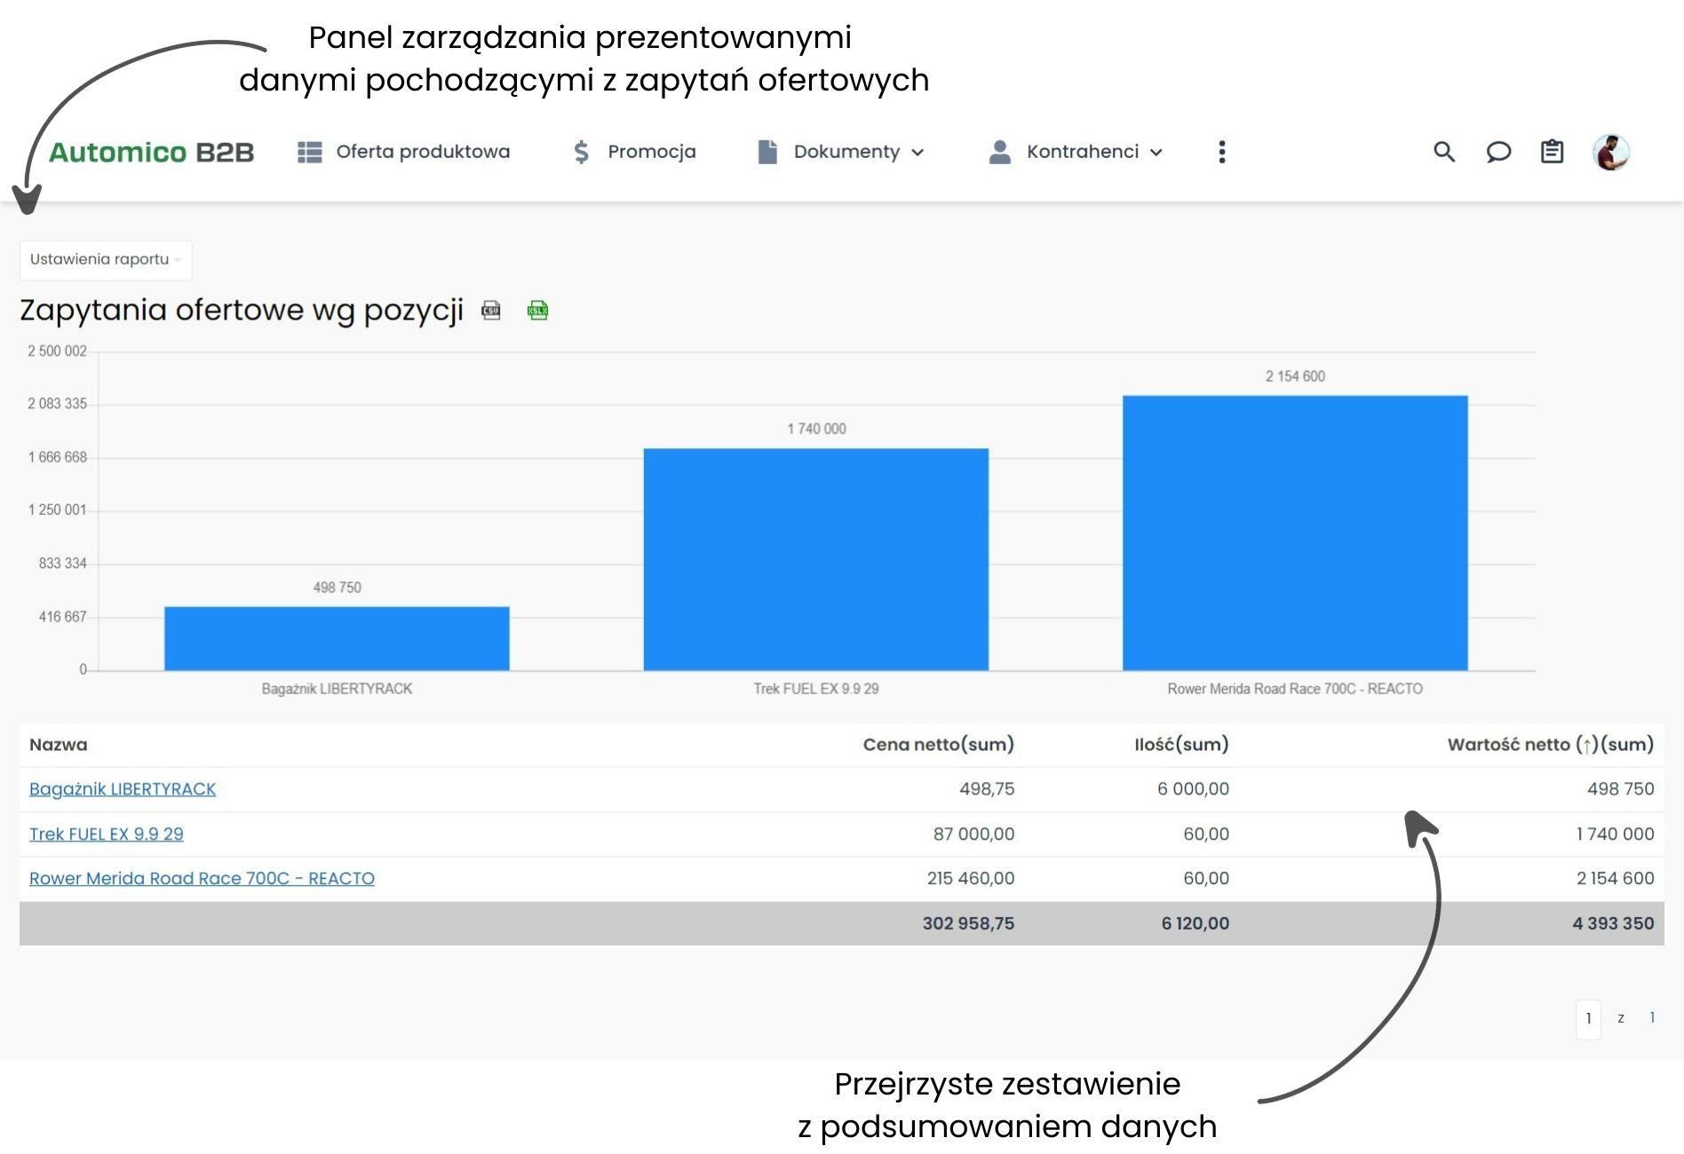Sort by Wartość netto column header
This screenshot has width=1684, height=1154.
pyautogui.click(x=1550, y=744)
